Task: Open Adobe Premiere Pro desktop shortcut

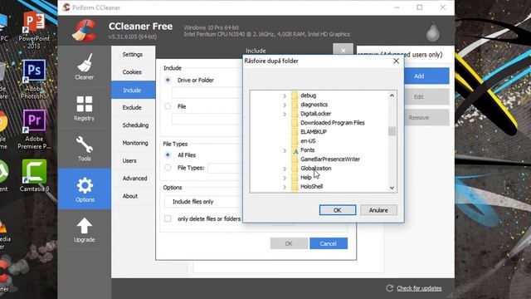Action: (x=34, y=130)
